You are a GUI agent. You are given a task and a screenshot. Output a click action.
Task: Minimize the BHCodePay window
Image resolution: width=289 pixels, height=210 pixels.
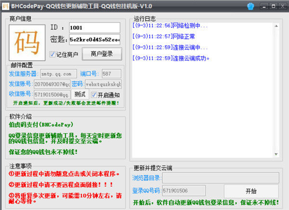tap(264, 6)
